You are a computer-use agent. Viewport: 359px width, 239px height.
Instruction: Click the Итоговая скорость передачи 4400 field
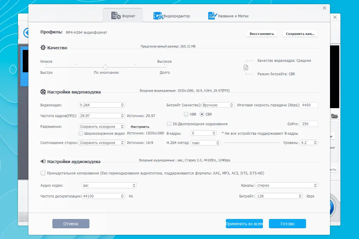(x=309, y=105)
